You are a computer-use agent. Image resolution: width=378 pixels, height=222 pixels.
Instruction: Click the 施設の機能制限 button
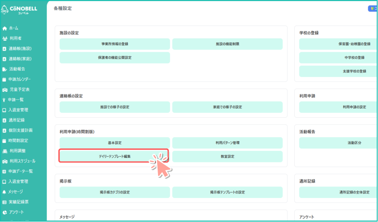227,44
